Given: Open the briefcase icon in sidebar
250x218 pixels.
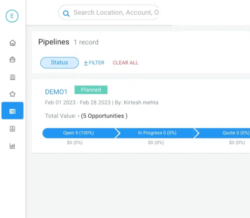Looking at the screenshot, I should (12, 60).
